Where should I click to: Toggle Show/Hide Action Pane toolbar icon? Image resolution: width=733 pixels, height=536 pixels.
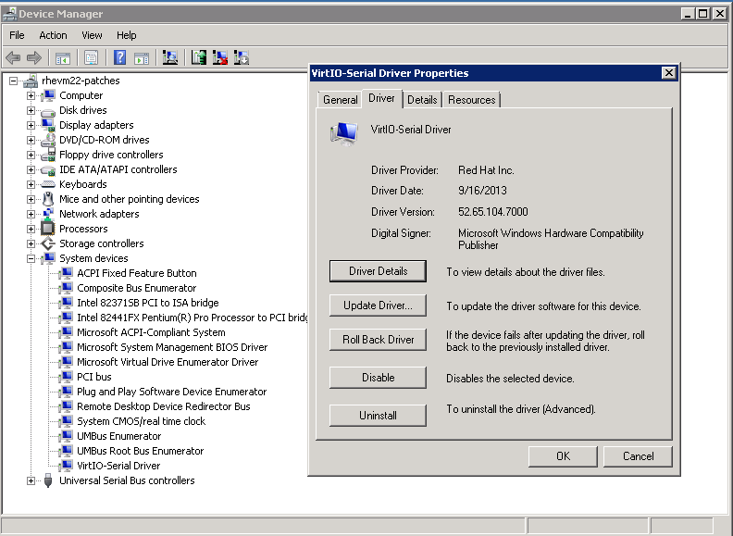[x=142, y=58]
